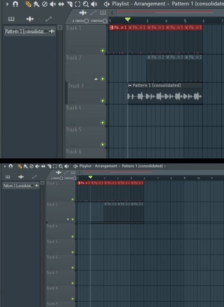Click Track 2 up arrow in upper playlist
224x307 pixels.
tap(96, 79)
